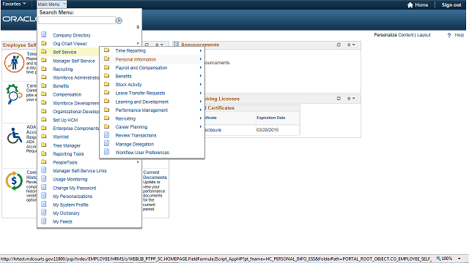Open browser zoom level dropdown arrow

[459, 259]
